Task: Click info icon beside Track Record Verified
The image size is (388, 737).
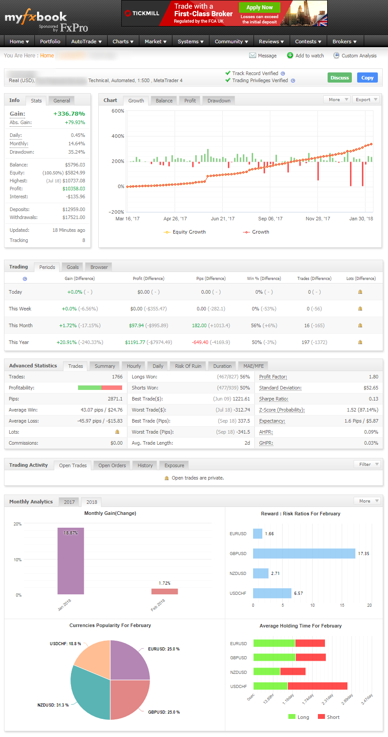Action: pyautogui.click(x=283, y=74)
